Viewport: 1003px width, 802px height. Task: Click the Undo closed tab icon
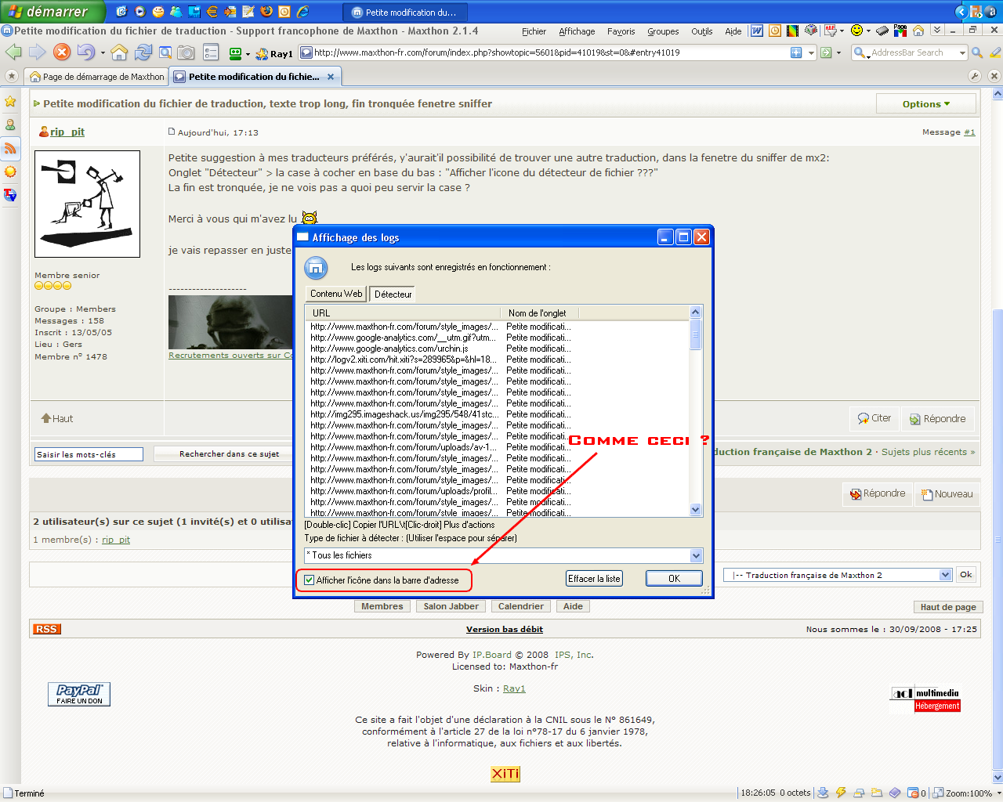click(x=85, y=52)
